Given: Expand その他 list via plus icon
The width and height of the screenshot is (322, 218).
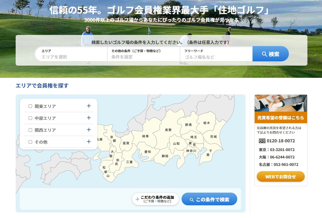Looking at the screenshot, I should pos(89,142).
